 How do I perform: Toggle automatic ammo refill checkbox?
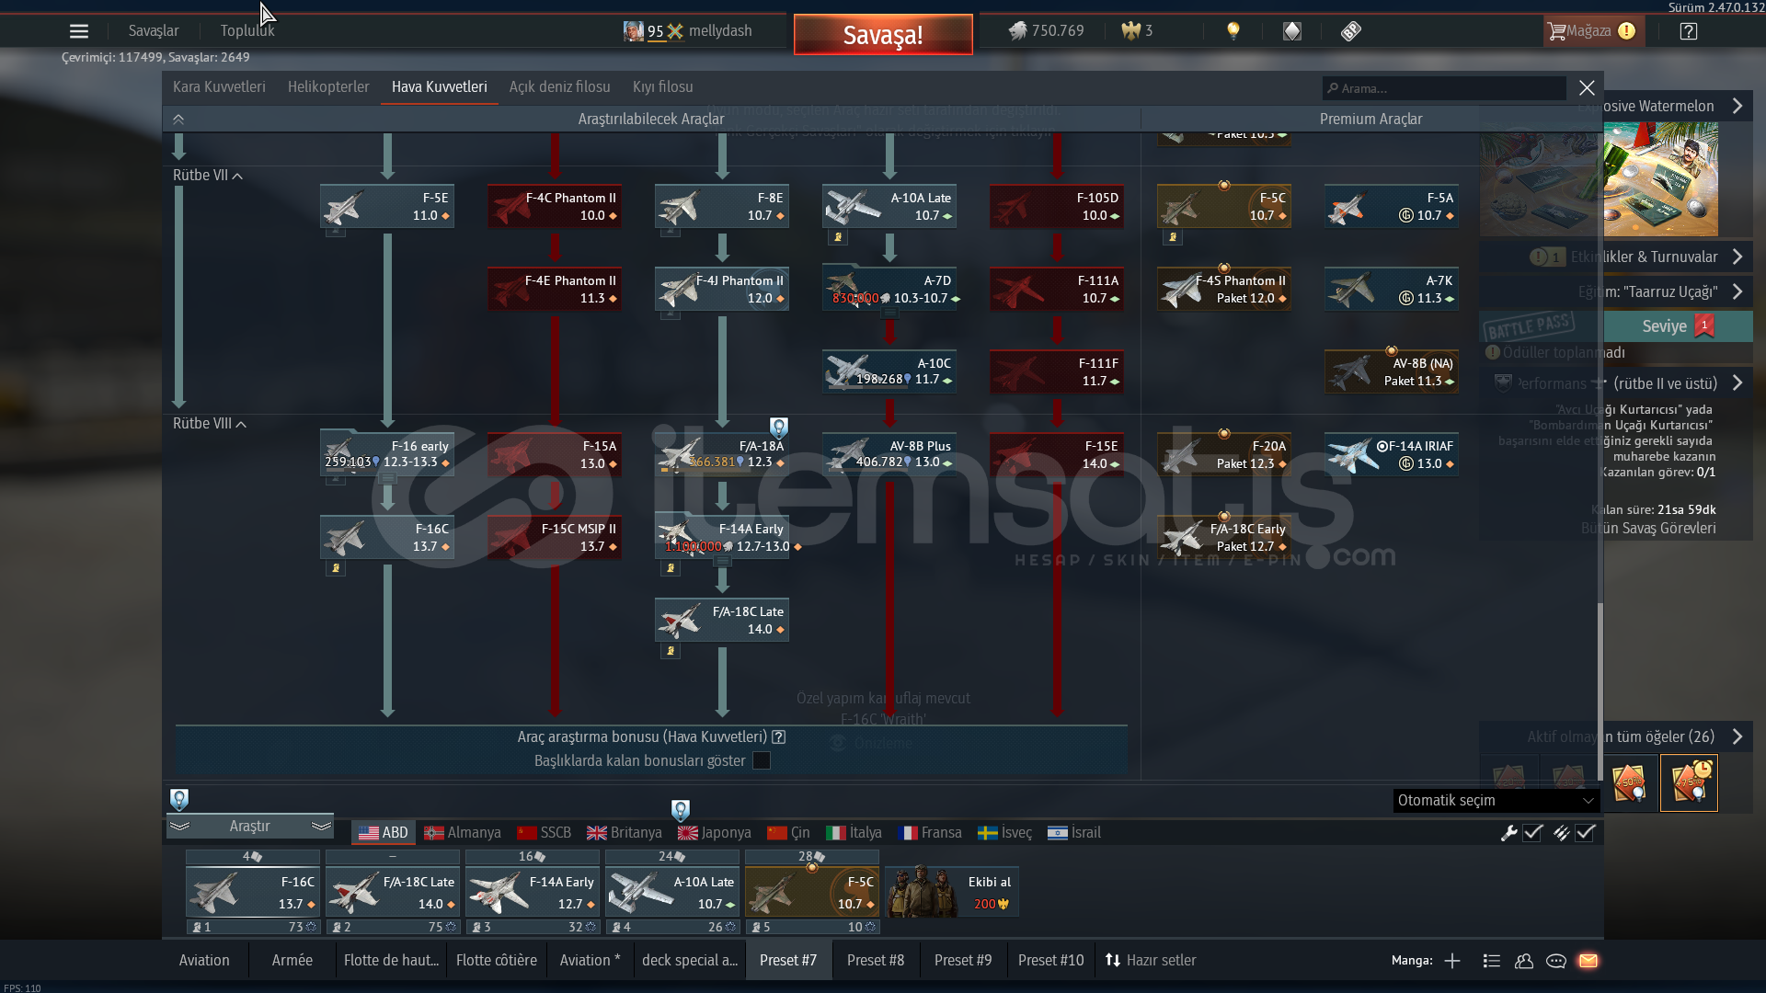1585,832
